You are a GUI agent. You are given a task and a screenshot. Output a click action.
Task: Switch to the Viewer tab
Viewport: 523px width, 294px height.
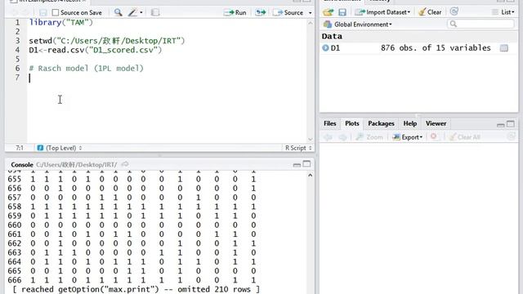pyautogui.click(x=436, y=123)
